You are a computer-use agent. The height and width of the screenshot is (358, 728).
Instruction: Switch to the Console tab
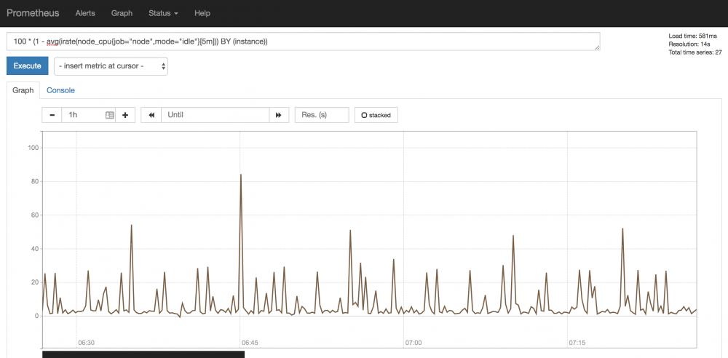point(60,90)
